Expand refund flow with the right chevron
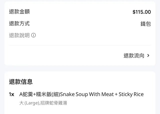The width and height of the screenshot is (160, 114). [148, 56]
